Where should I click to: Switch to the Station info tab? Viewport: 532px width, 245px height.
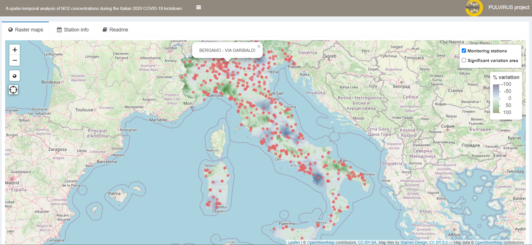point(73,30)
